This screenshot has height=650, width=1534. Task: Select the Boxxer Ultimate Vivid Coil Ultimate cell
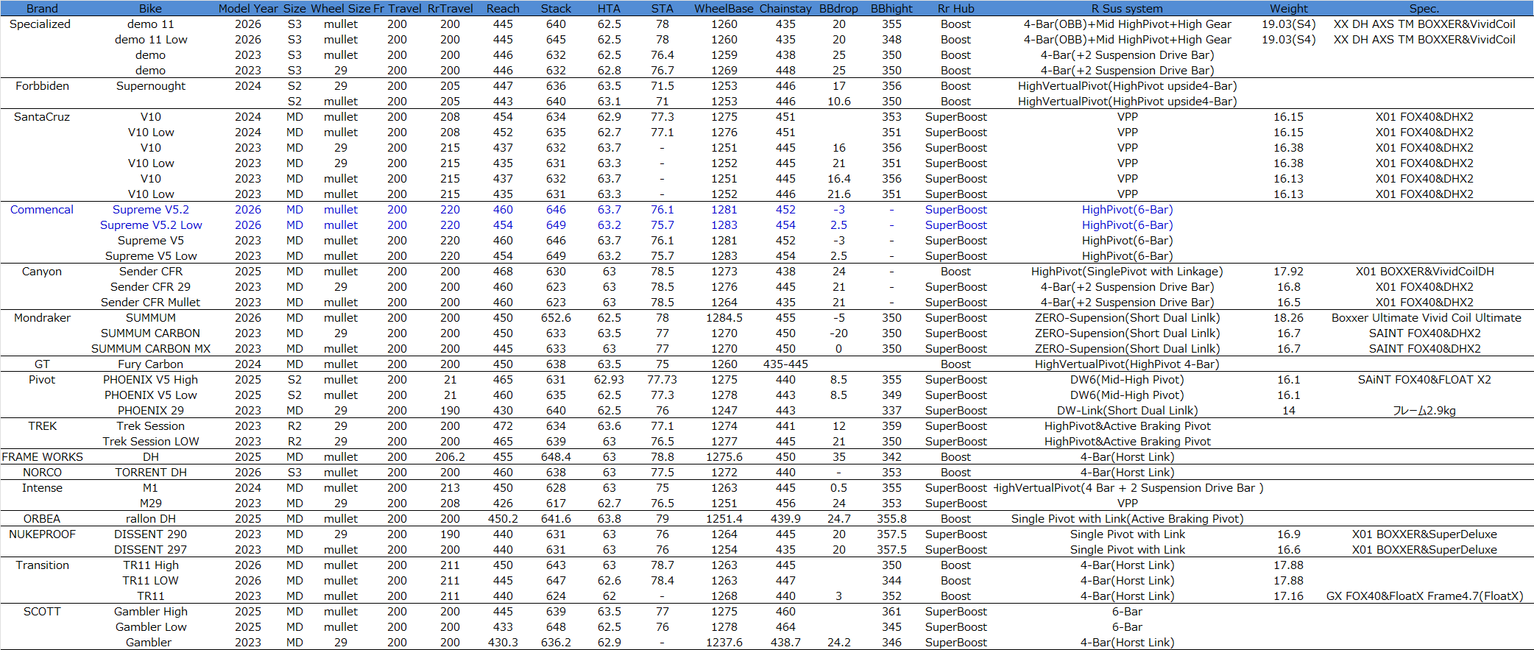pyautogui.click(x=1426, y=318)
